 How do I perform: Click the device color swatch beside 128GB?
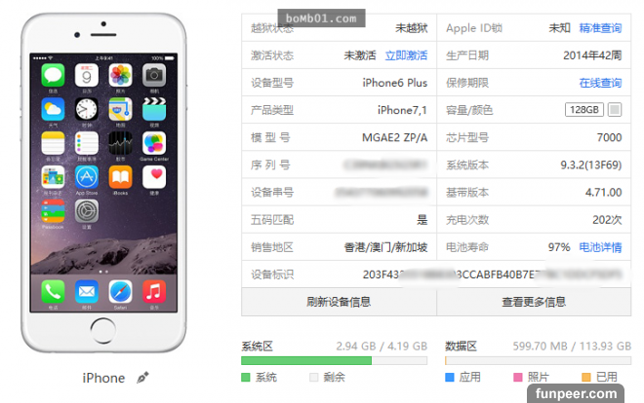click(x=615, y=110)
